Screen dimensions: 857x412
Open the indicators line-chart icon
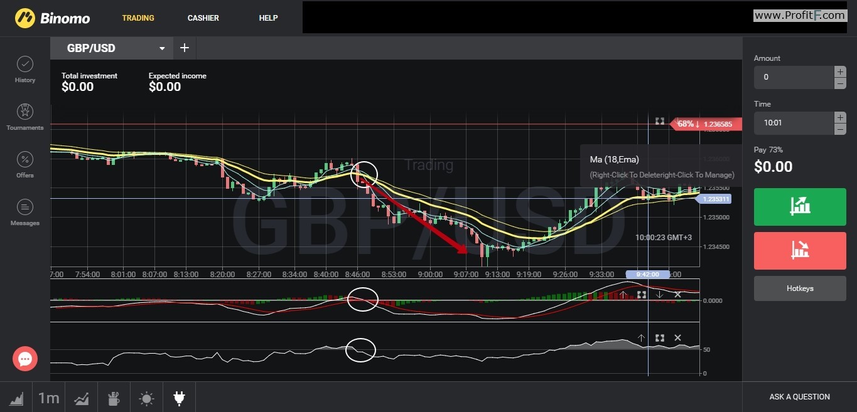(81, 398)
